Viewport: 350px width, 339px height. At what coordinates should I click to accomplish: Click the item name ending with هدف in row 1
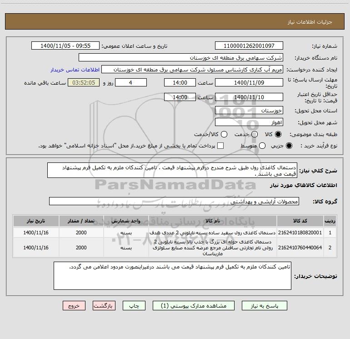coord(213,233)
